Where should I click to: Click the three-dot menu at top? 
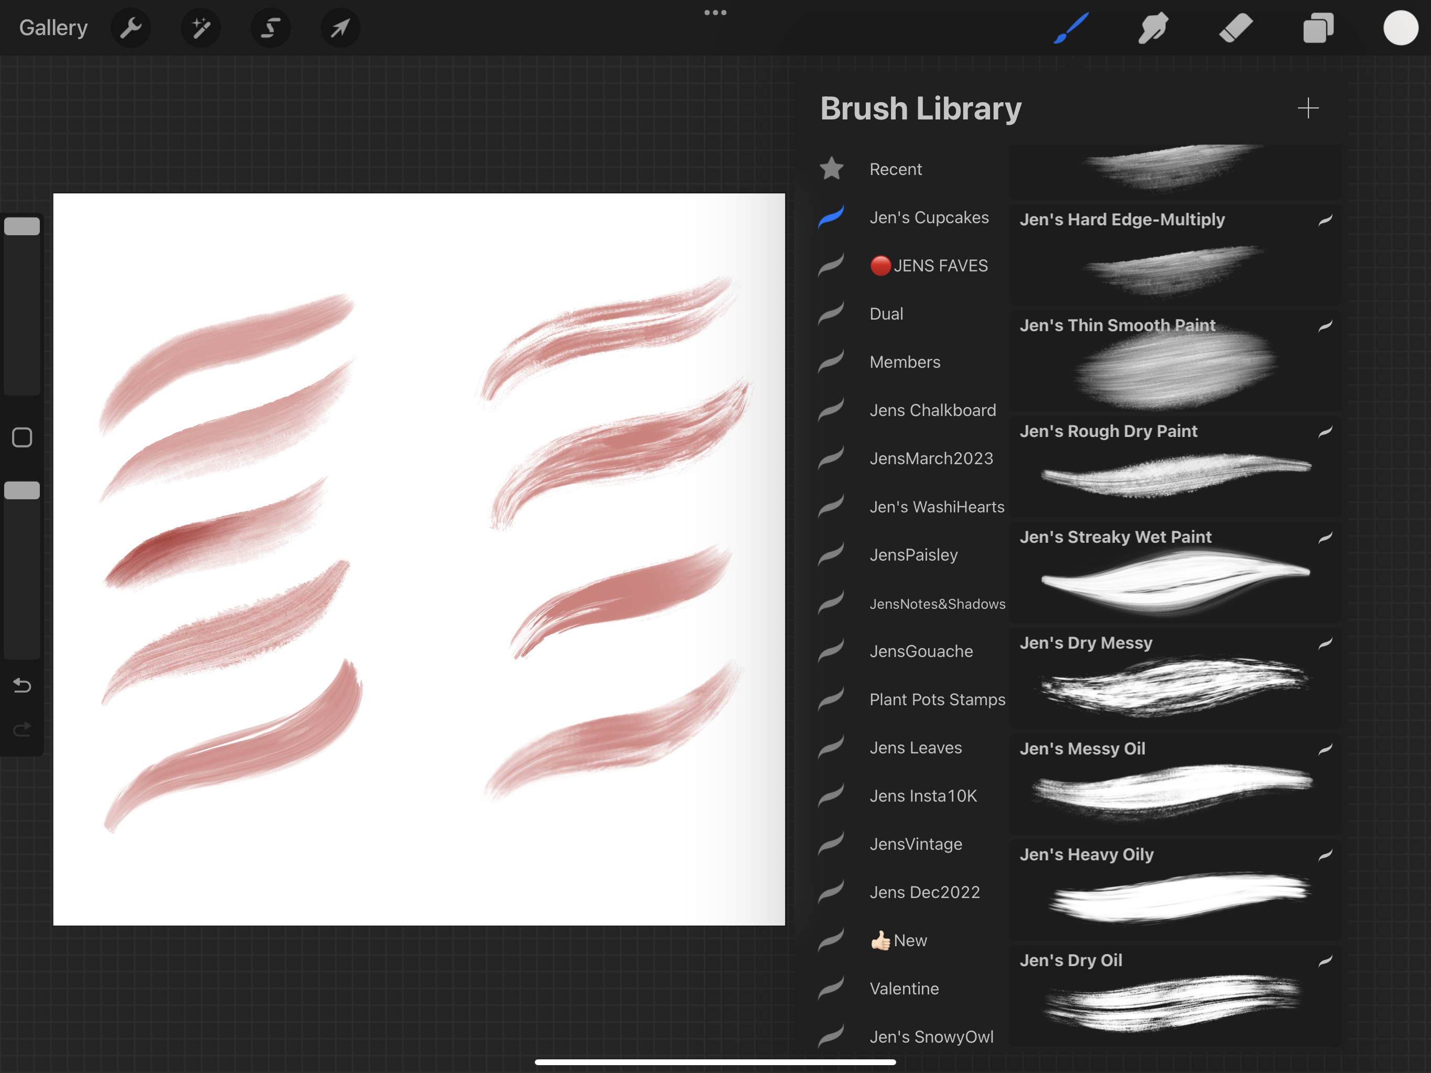[715, 12]
